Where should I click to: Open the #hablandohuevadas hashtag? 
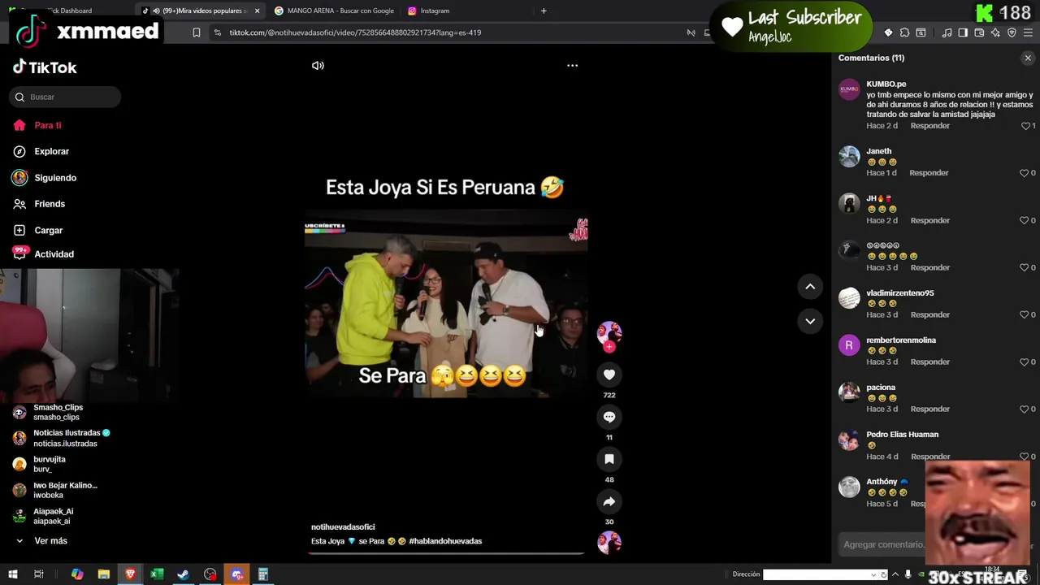pyautogui.click(x=445, y=541)
